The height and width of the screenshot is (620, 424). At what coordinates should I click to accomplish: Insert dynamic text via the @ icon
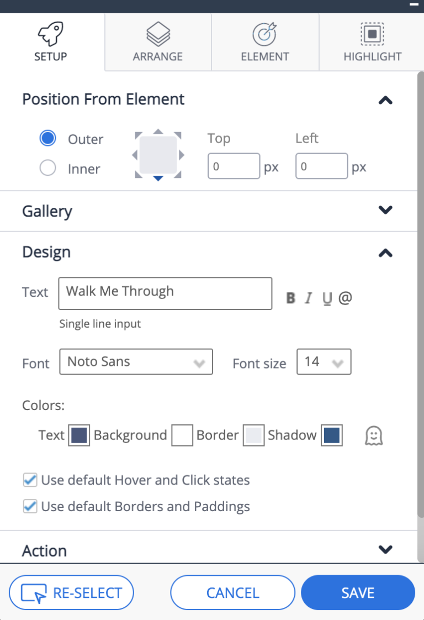pos(344,297)
